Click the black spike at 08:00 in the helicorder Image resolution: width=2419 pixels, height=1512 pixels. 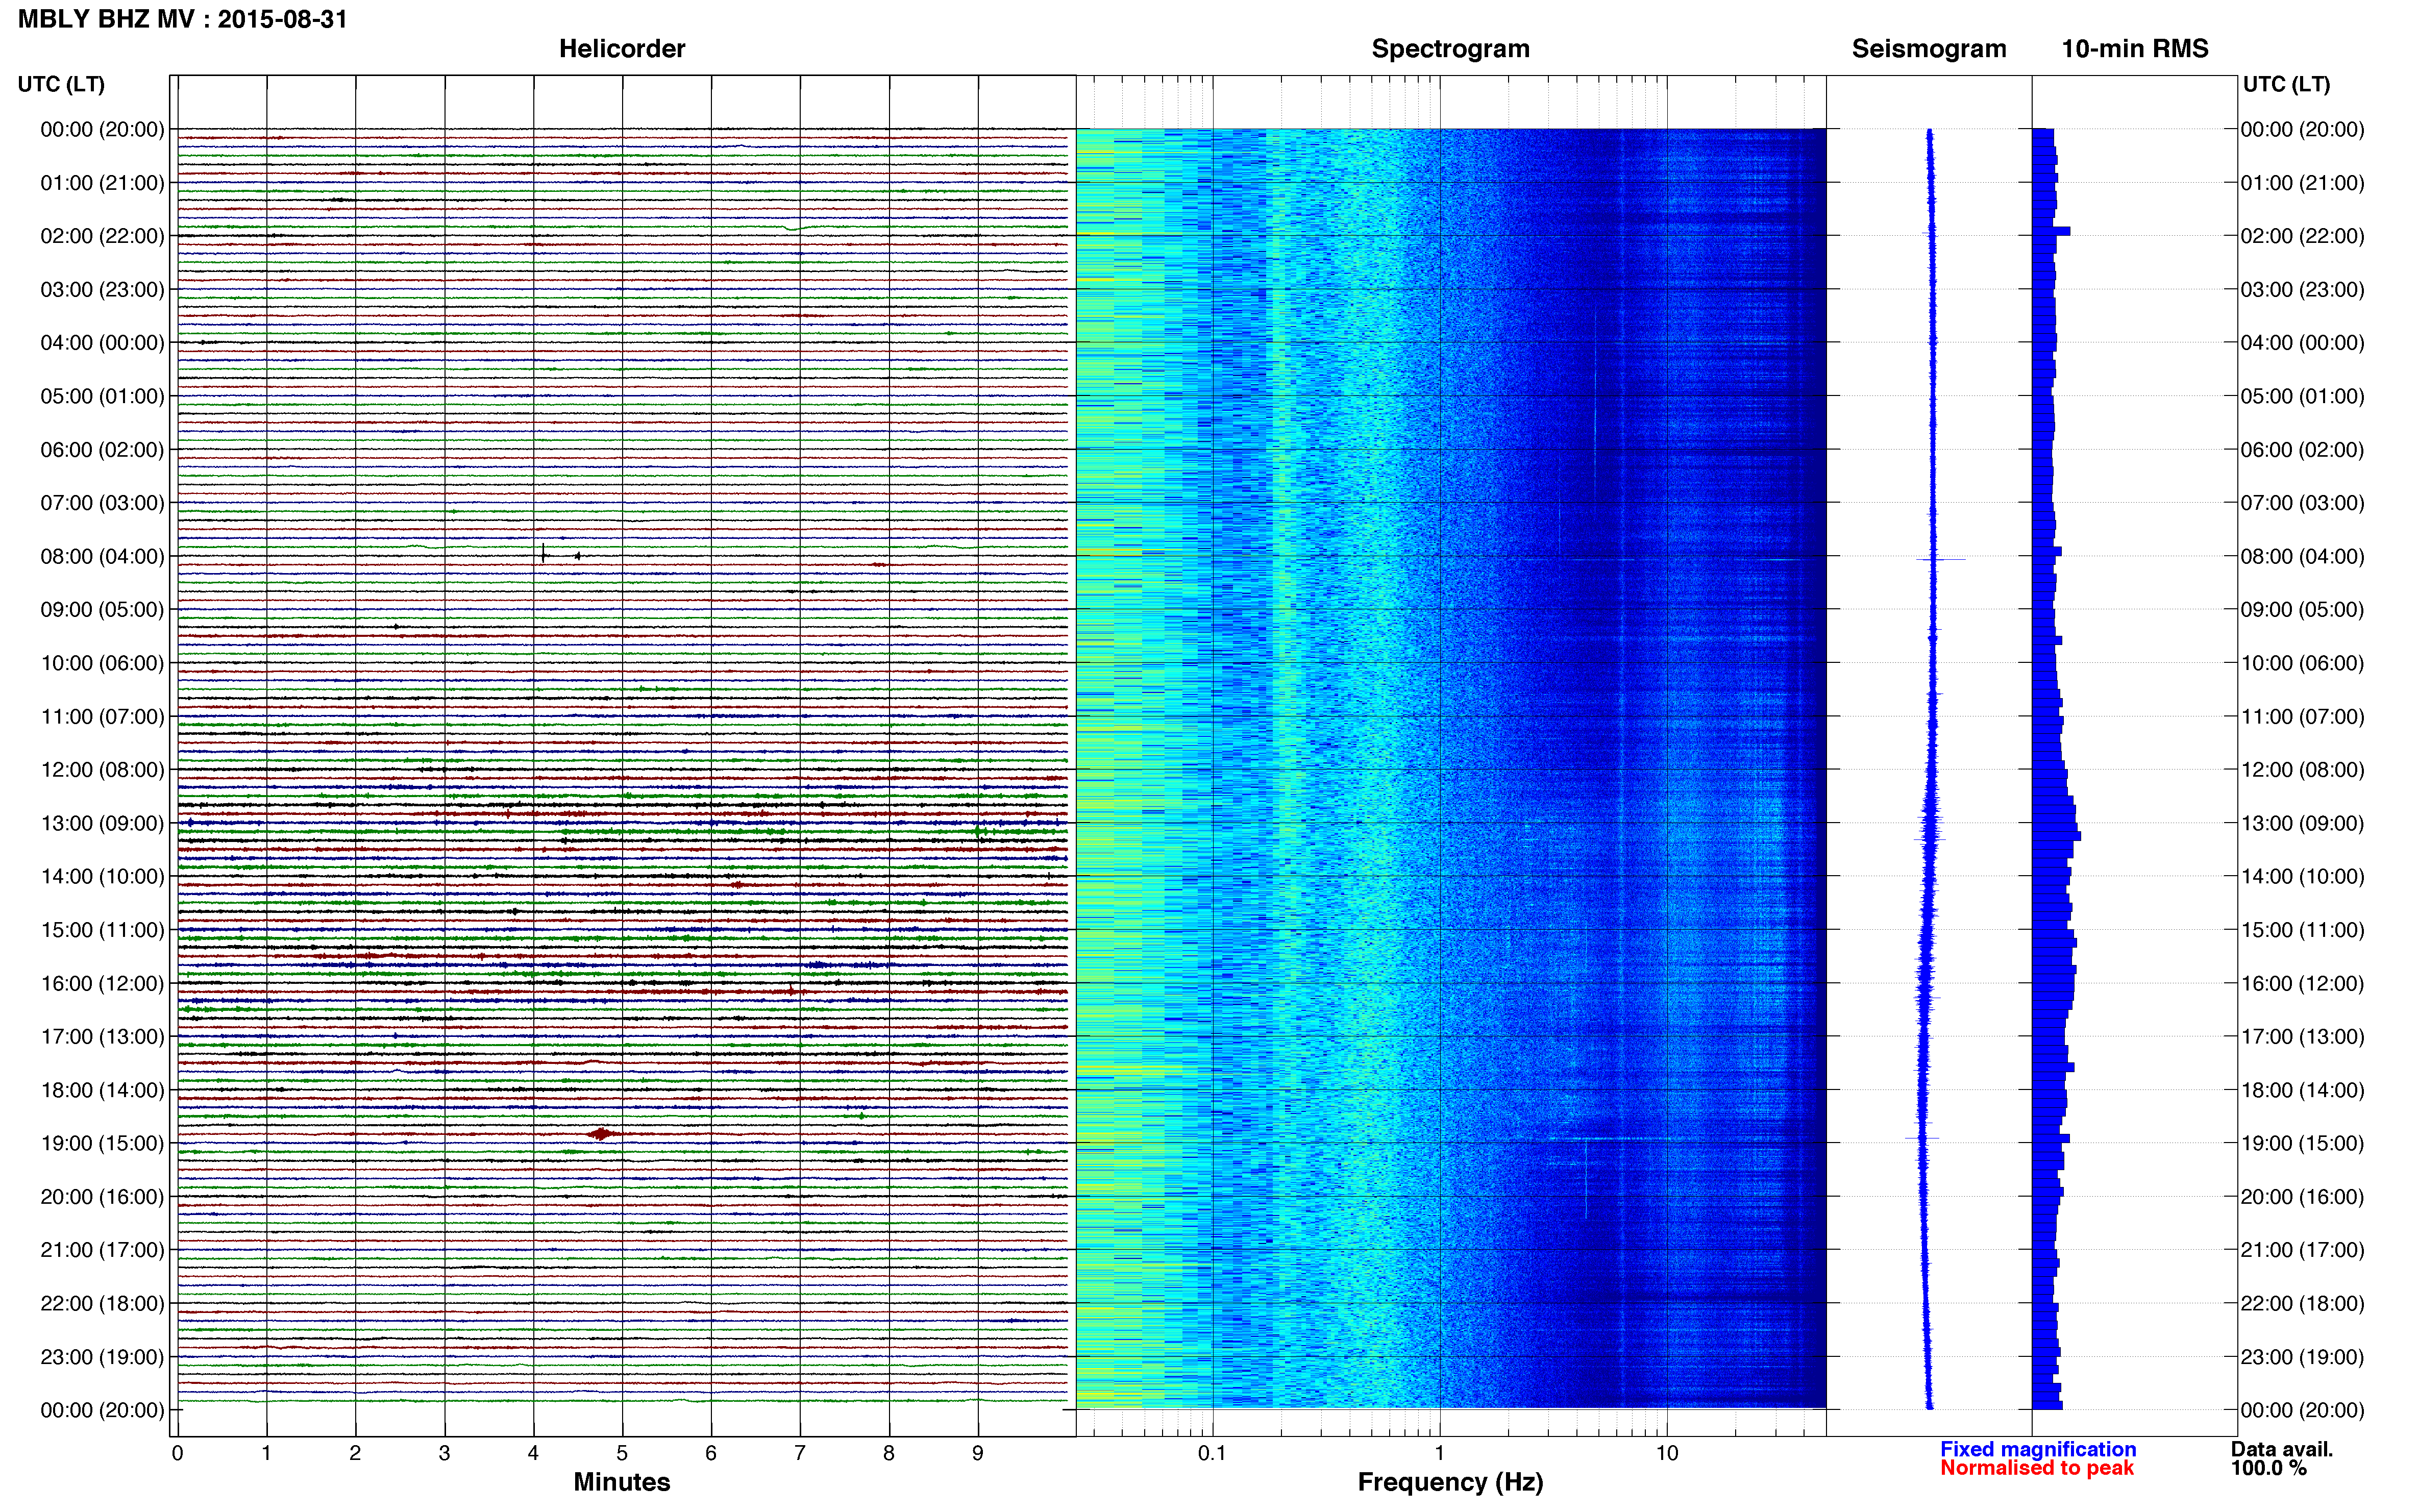[543, 553]
